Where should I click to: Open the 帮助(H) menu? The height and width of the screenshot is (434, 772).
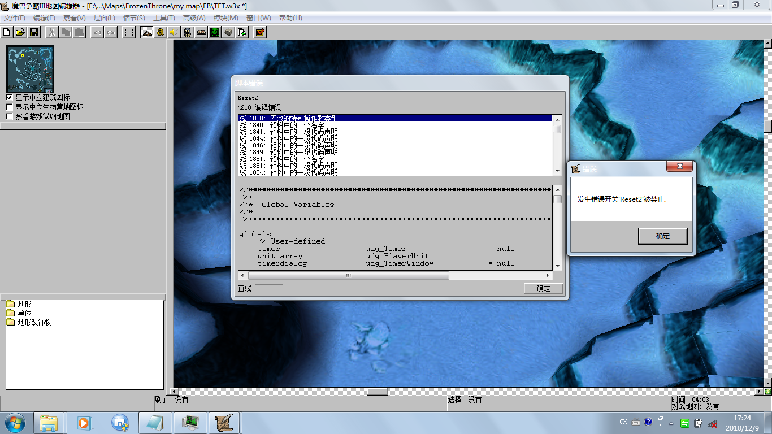(x=290, y=18)
